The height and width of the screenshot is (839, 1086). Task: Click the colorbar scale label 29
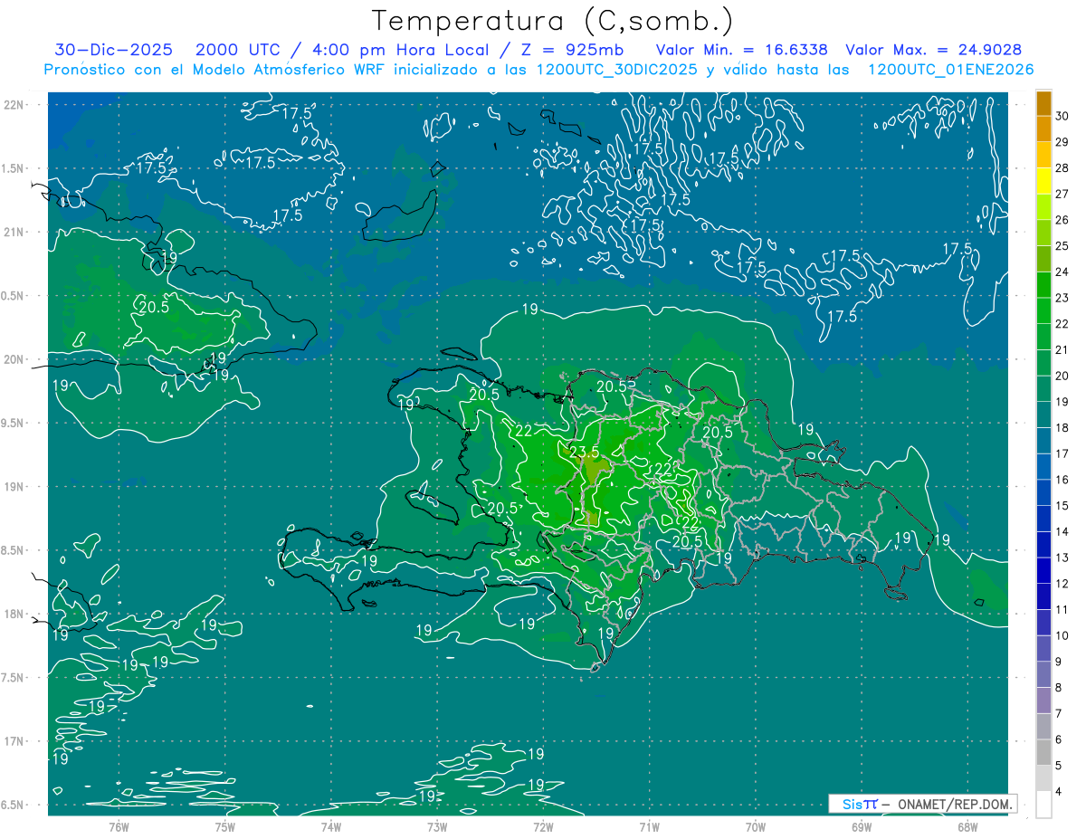click(1062, 142)
